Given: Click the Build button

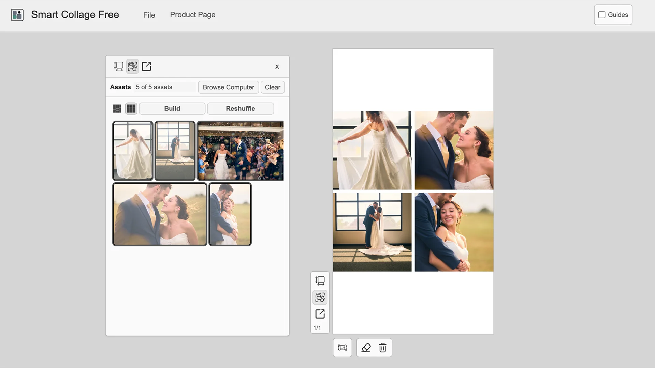Looking at the screenshot, I should point(172,109).
